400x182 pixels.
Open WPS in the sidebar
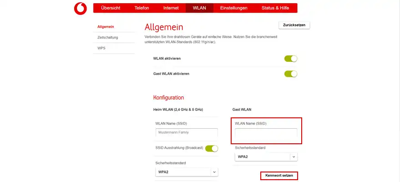[x=101, y=48]
